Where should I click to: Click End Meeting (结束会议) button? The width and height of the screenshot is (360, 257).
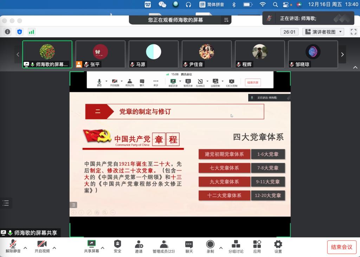click(341, 247)
